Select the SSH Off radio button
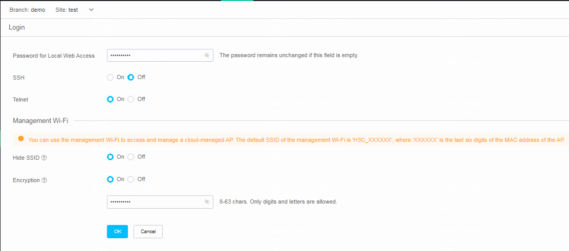Image resolution: width=569 pixels, height=251 pixels. coord(131,77)
